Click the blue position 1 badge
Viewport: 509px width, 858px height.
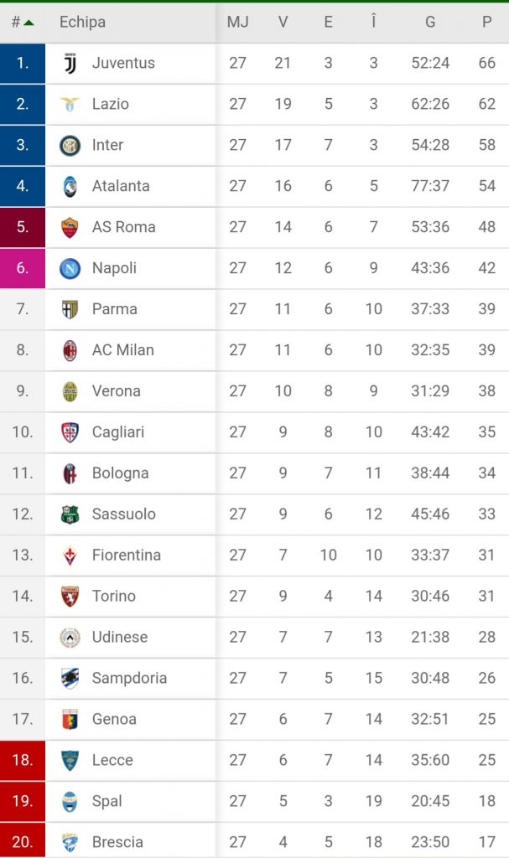(x=23, y=63)
